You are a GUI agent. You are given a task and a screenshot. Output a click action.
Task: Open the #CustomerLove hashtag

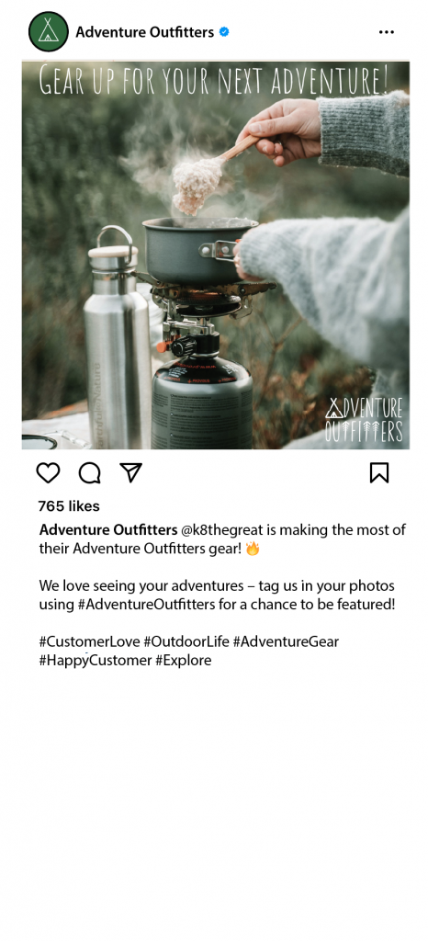89,641
